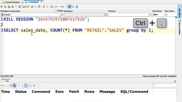Expand the Schema dropdown
The image size is (182, 102).
pyautogui.click(x=150, y=15)
